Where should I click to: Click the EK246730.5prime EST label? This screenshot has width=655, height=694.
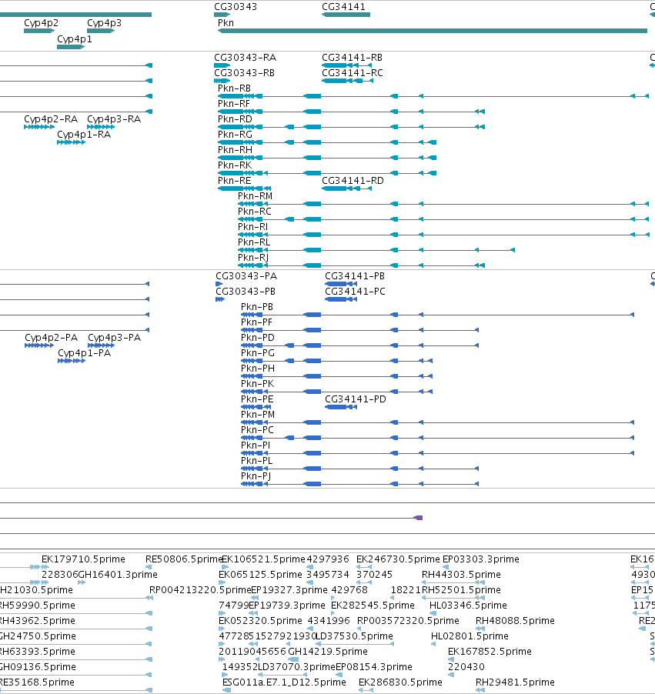point(398,559)
